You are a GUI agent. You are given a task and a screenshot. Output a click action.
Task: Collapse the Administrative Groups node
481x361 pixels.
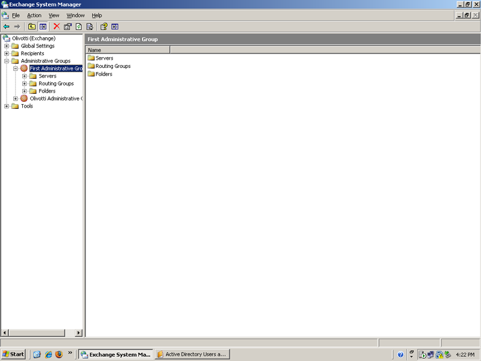pos(7,61)
